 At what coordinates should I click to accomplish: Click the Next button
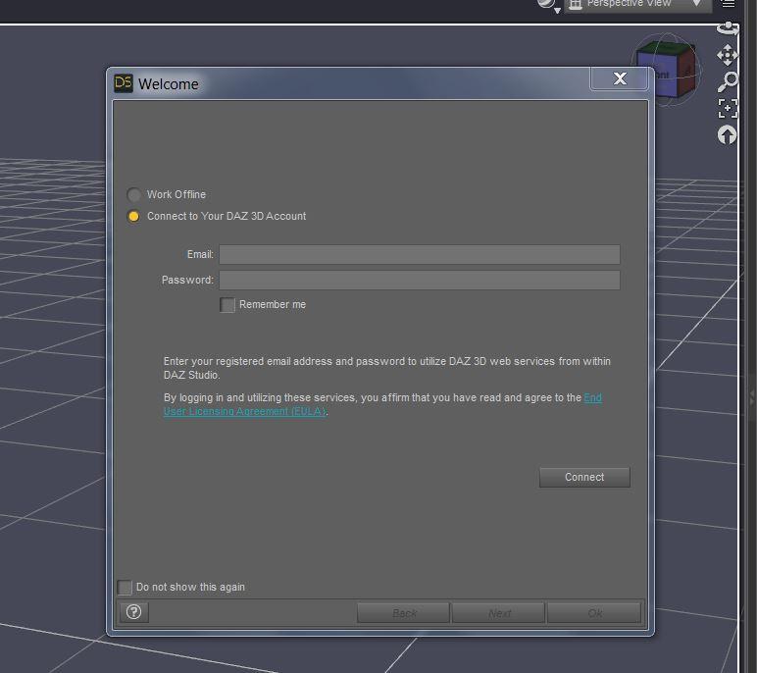point(499,613)
